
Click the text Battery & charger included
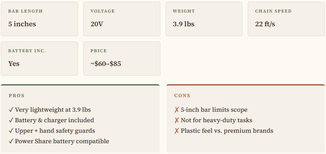(54, 120)
